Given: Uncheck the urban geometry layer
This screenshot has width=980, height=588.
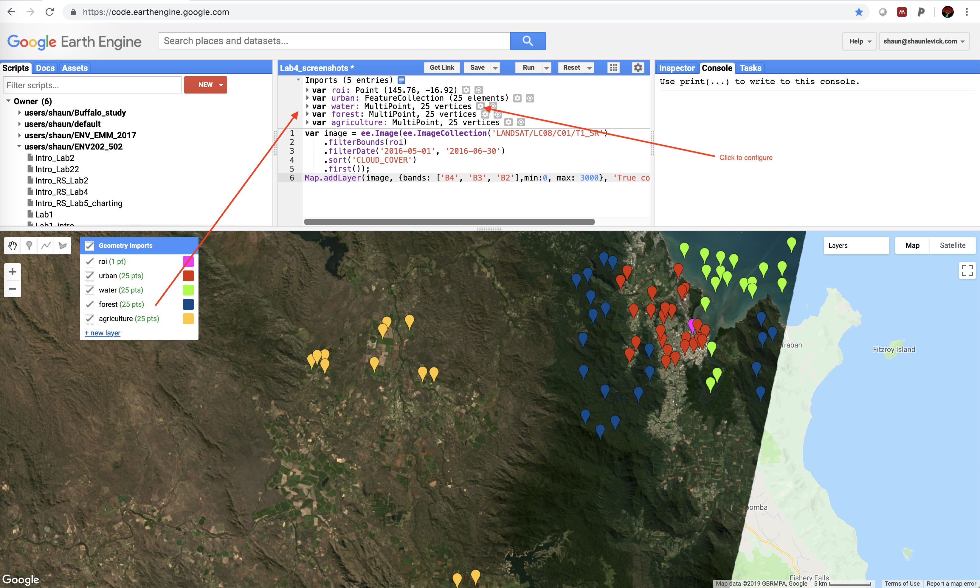Looking at the screenshot, I should pos(90,276).
